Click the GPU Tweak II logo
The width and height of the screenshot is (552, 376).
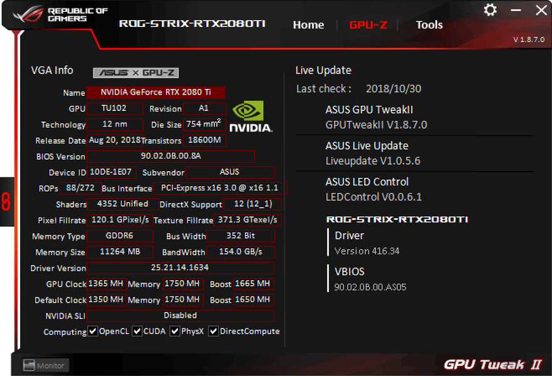[x=493, y=365]
